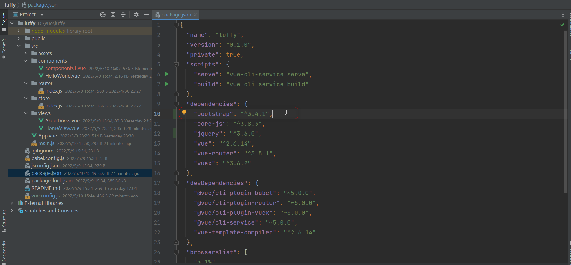
Task: Fold the dependencies block at line 9
Action: (x=176, y=104)
